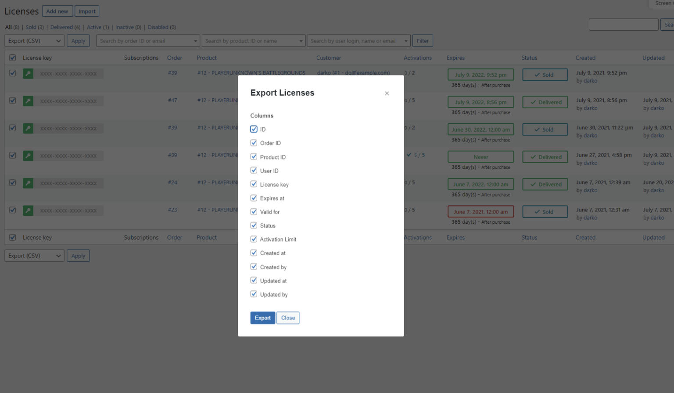Click the Add new license button
This screenshot has height=393, width=674.
tap(57, 11)
